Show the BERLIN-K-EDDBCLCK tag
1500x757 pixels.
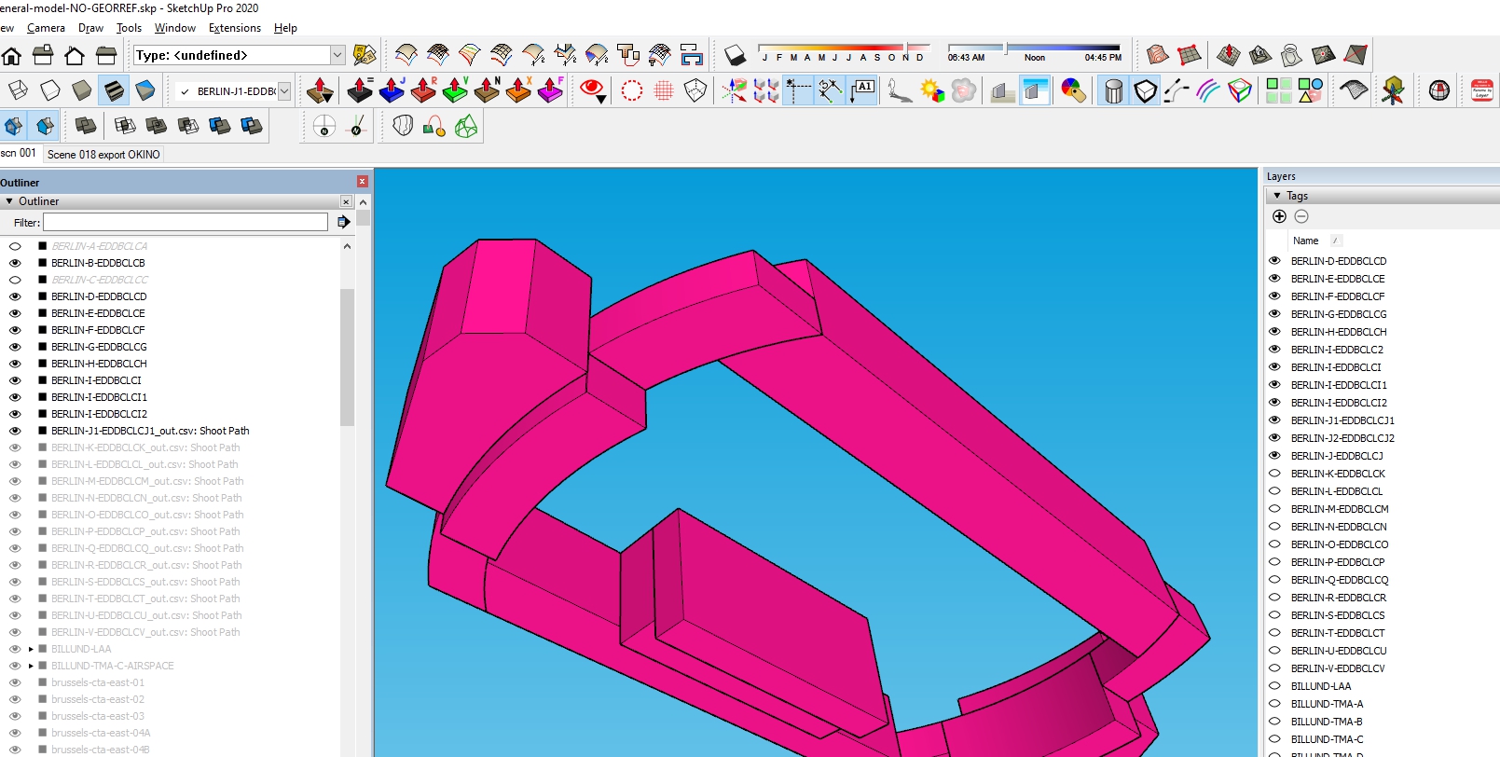[x=1274, y=474]
